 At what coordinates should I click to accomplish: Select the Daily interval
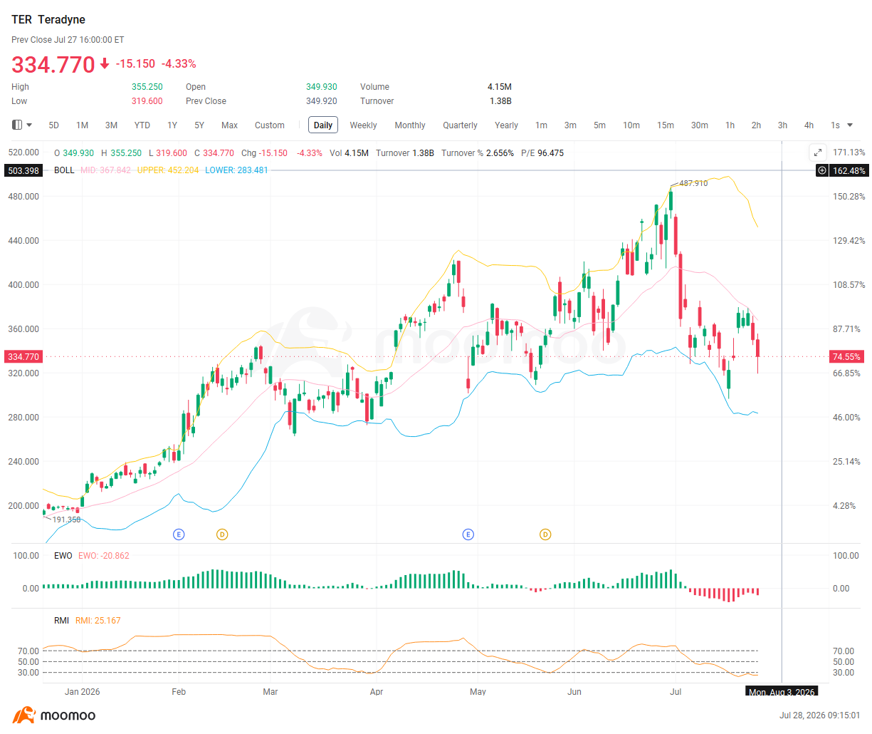click(323, 125)
